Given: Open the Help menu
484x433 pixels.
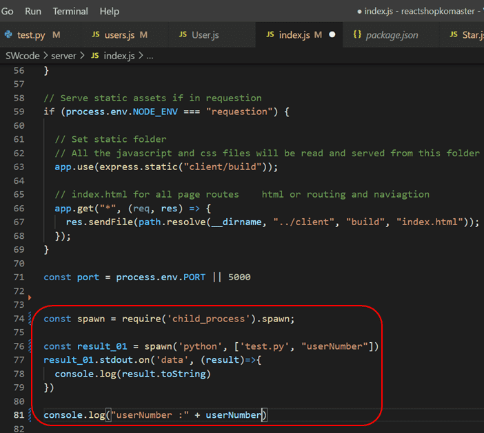Looking at the screenshot, I should [x=109, y=11].
